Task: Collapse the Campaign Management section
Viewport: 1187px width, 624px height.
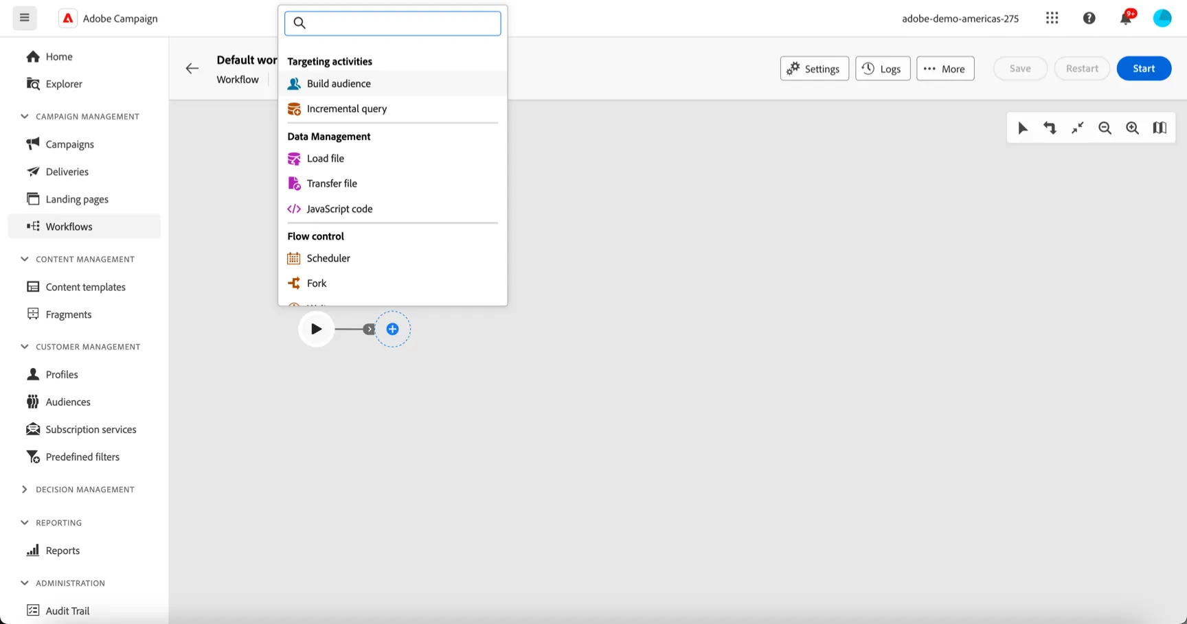Action: pyautogui.click(x=25, y=117)
